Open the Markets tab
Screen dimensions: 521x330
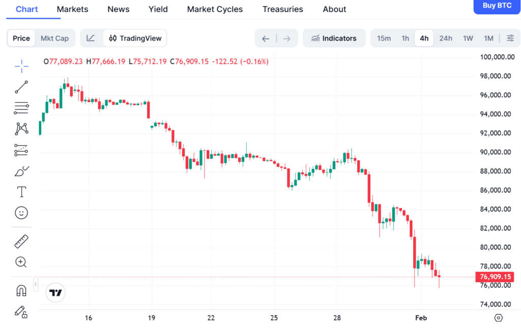tap(72, 9)
